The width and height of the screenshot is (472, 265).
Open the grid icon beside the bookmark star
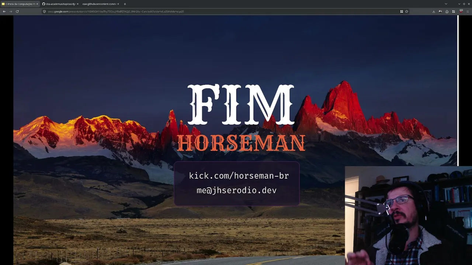click(402, 11)
